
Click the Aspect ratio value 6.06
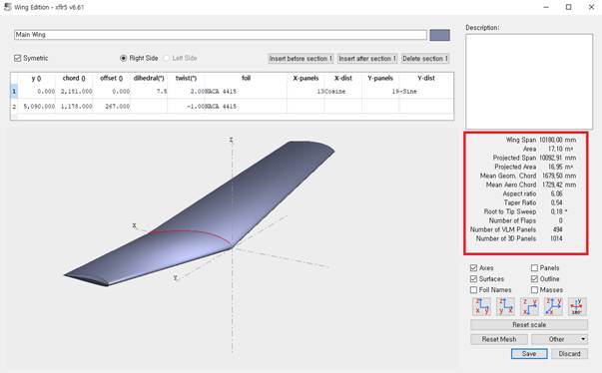coord(556,193)
